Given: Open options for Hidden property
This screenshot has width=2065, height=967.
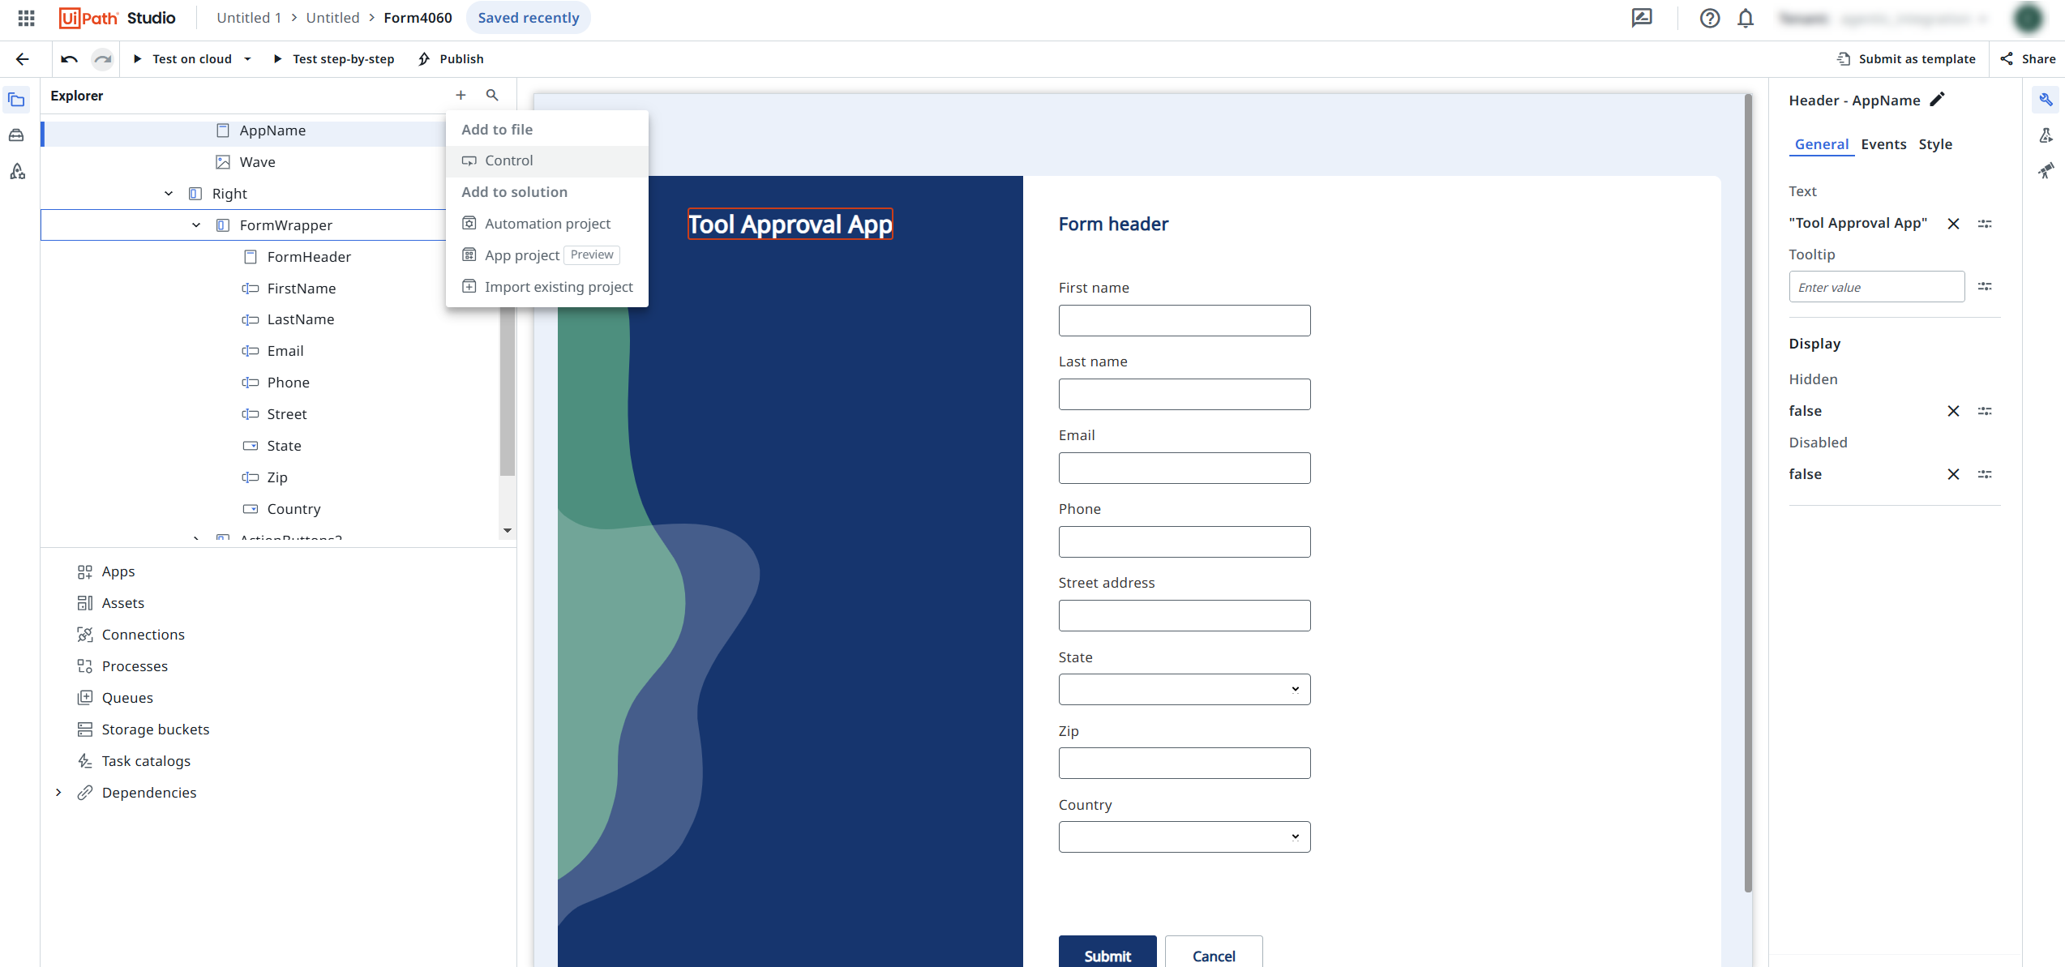Looking at the screenshot, I should (x=1985, y=411).
